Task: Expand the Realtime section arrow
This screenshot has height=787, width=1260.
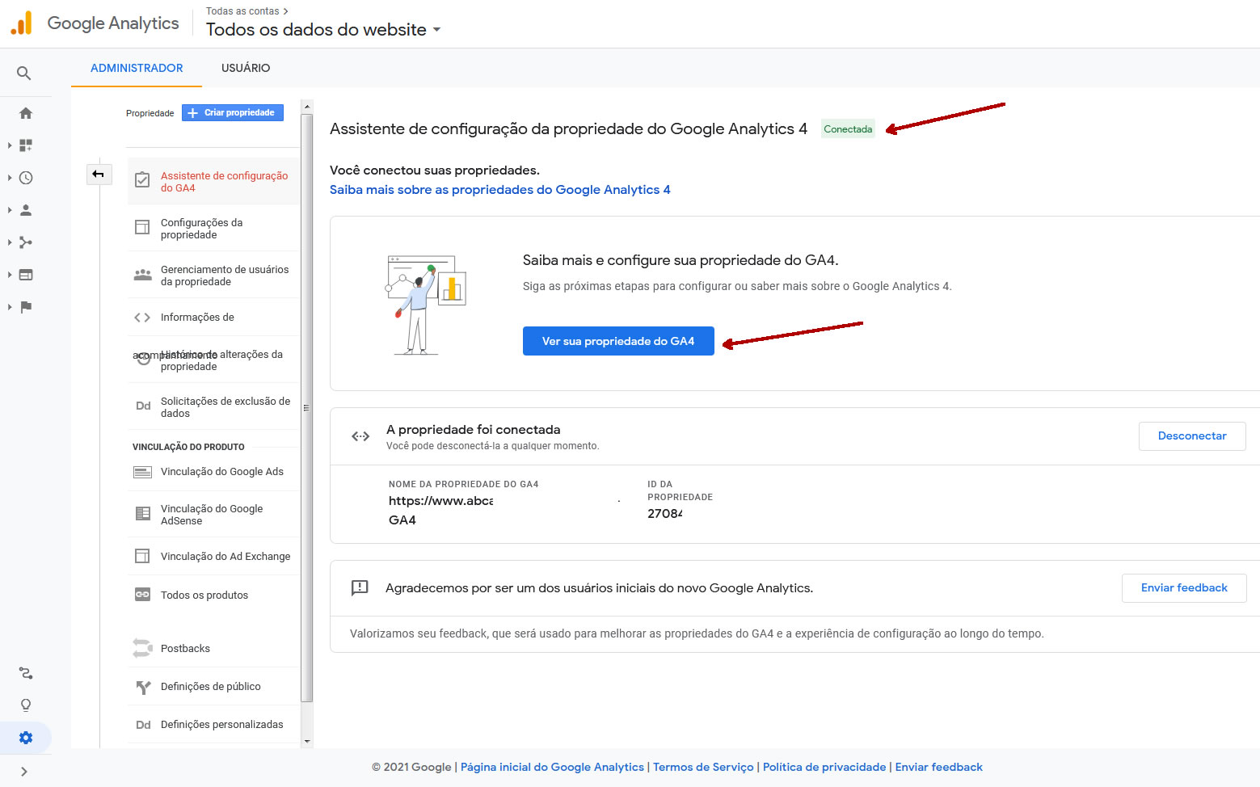Action: [x=10, y=178]
